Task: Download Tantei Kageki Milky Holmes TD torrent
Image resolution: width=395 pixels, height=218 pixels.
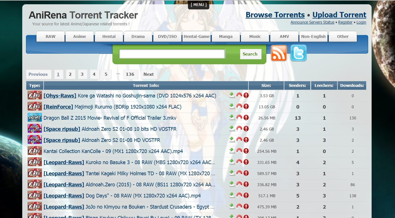Action: [x=232, y=173]
